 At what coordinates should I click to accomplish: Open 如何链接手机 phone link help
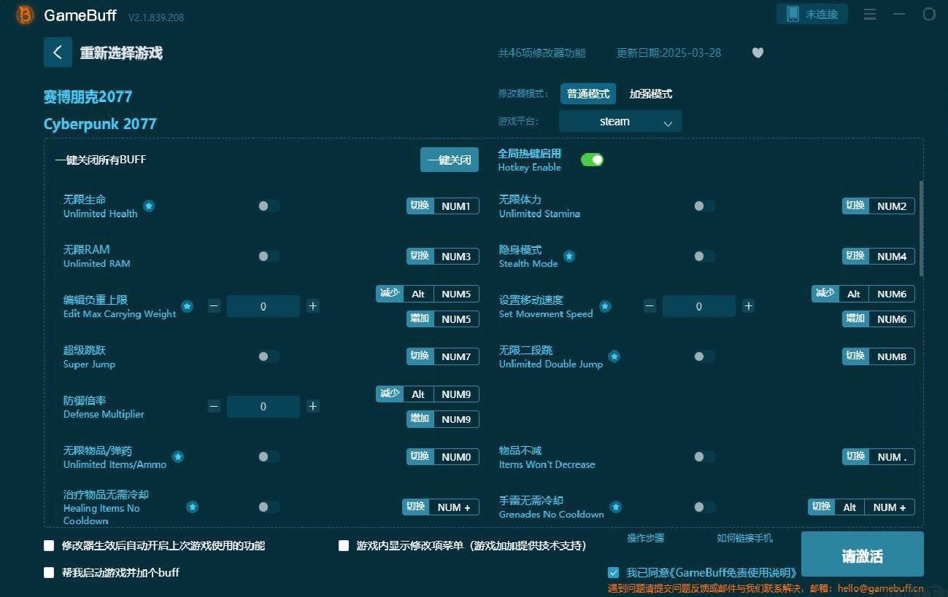click(x=745, y=538)
